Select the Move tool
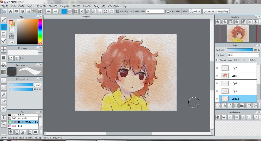 point(4,49)
